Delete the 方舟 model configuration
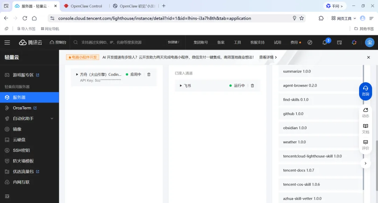 [x=149, y=74]
